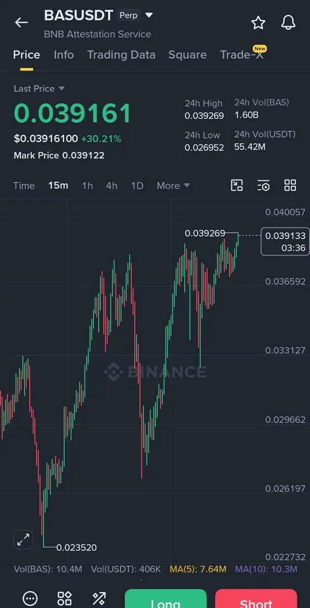Image resolution: width=310 pixels, height=608 pixels.
Task: Open the Trade-X tab
Action: pos(242,55)
